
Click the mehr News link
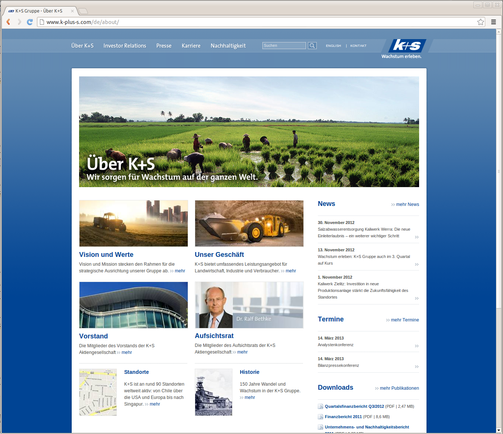(405, 204)
